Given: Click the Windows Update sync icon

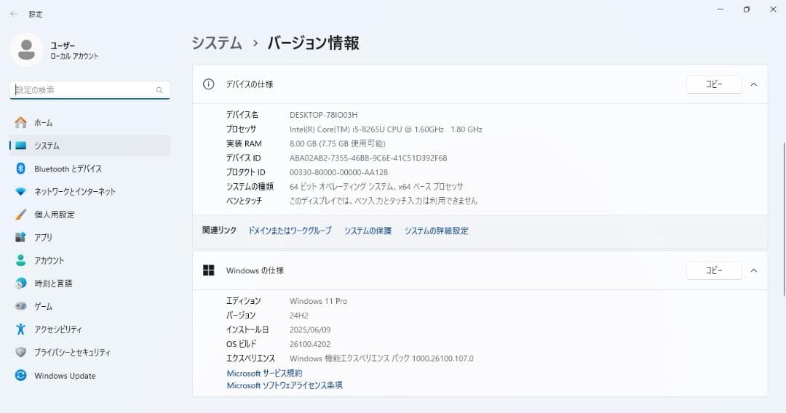Looking at the screenshot, I should [x=20, y=375].
